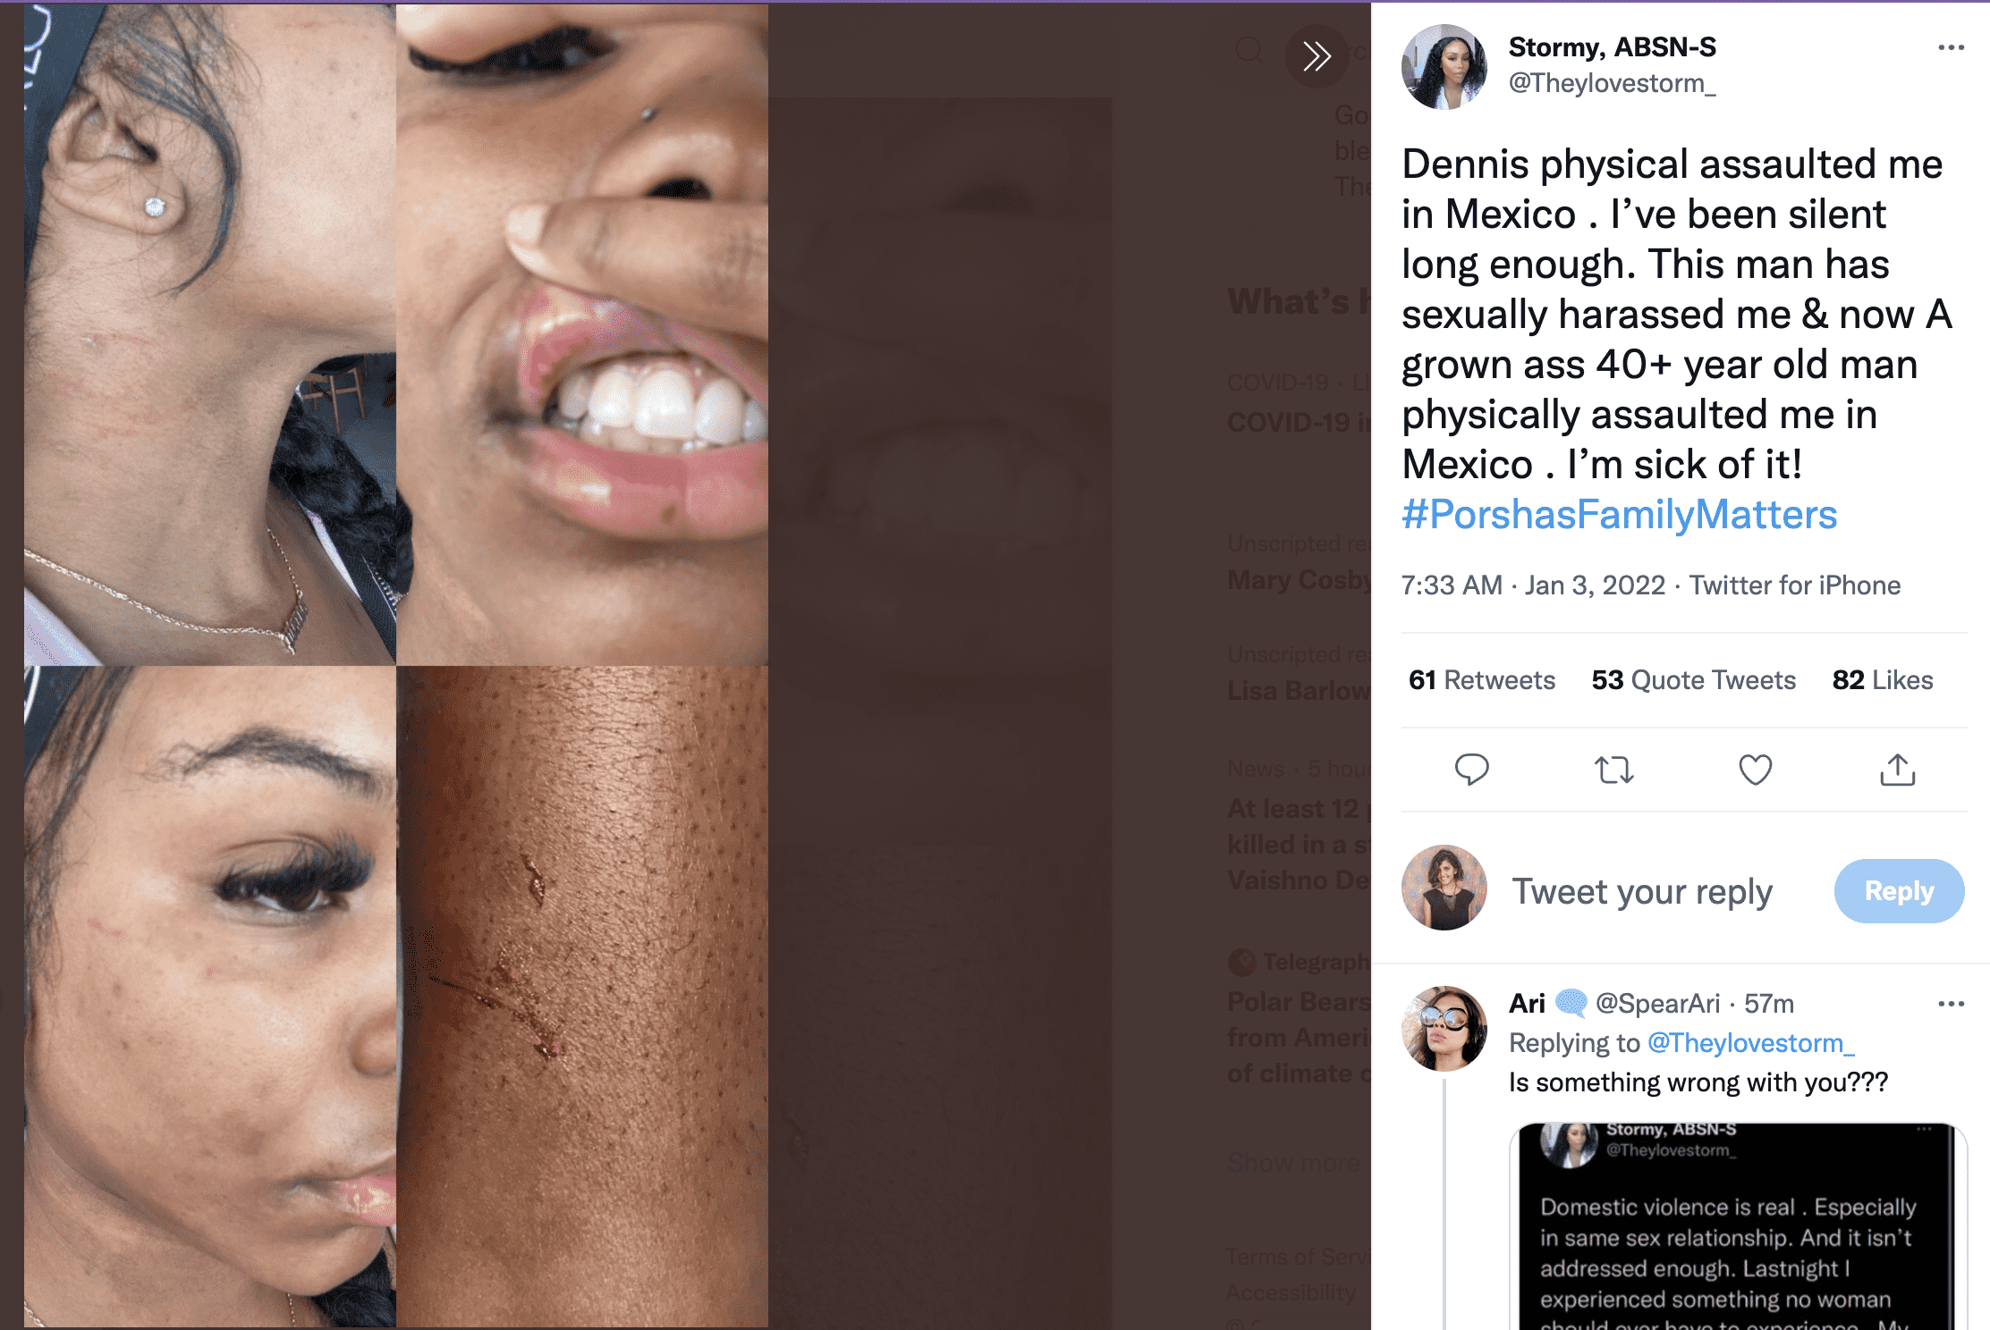
Task: Like the tweet with heart icon
Action: tap(1755, 770)
